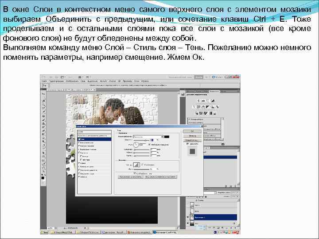The image size is (319, 239).
Task: Add a Color Balance adjustment icon
Action: click(203, 107)
